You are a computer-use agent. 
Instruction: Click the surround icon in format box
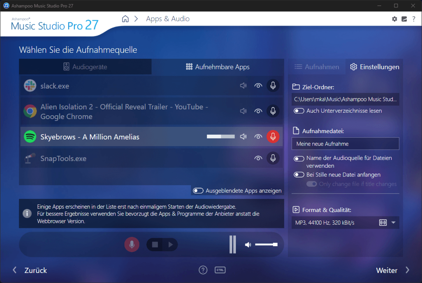pyautogui.click(x=383, y=223)
